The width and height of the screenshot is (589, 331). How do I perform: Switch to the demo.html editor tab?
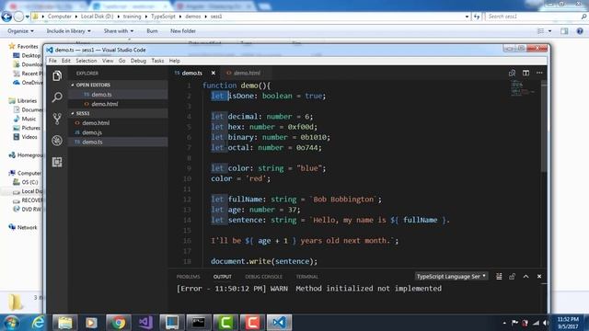(243, 73)
